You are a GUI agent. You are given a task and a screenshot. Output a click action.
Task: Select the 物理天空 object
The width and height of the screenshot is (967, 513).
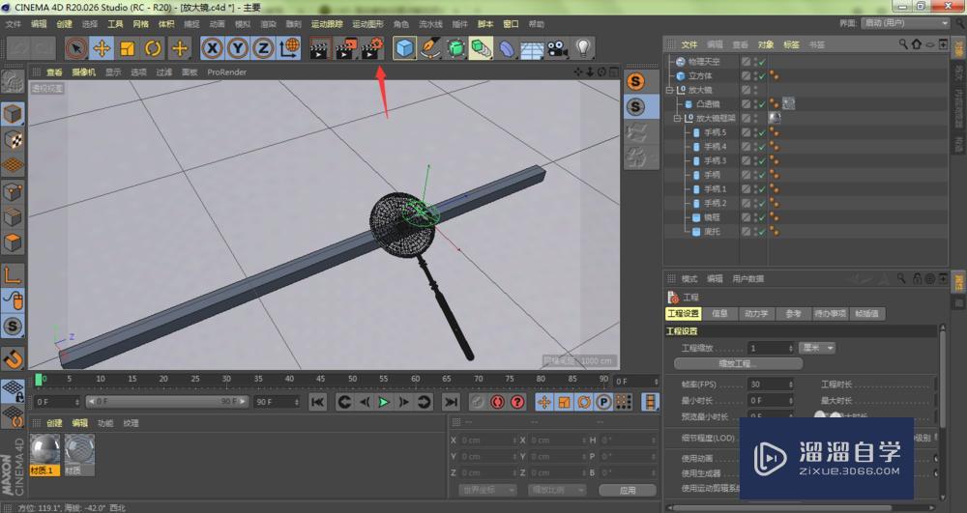click(704, 62)
